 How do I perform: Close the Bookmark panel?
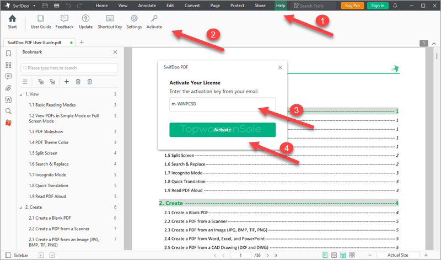click(115, 52)
